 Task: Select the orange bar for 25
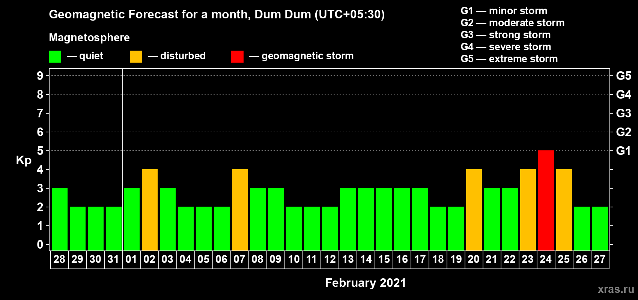coord(564,210)
